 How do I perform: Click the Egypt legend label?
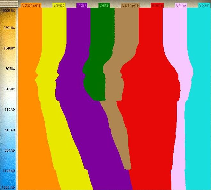click(59, 5)
